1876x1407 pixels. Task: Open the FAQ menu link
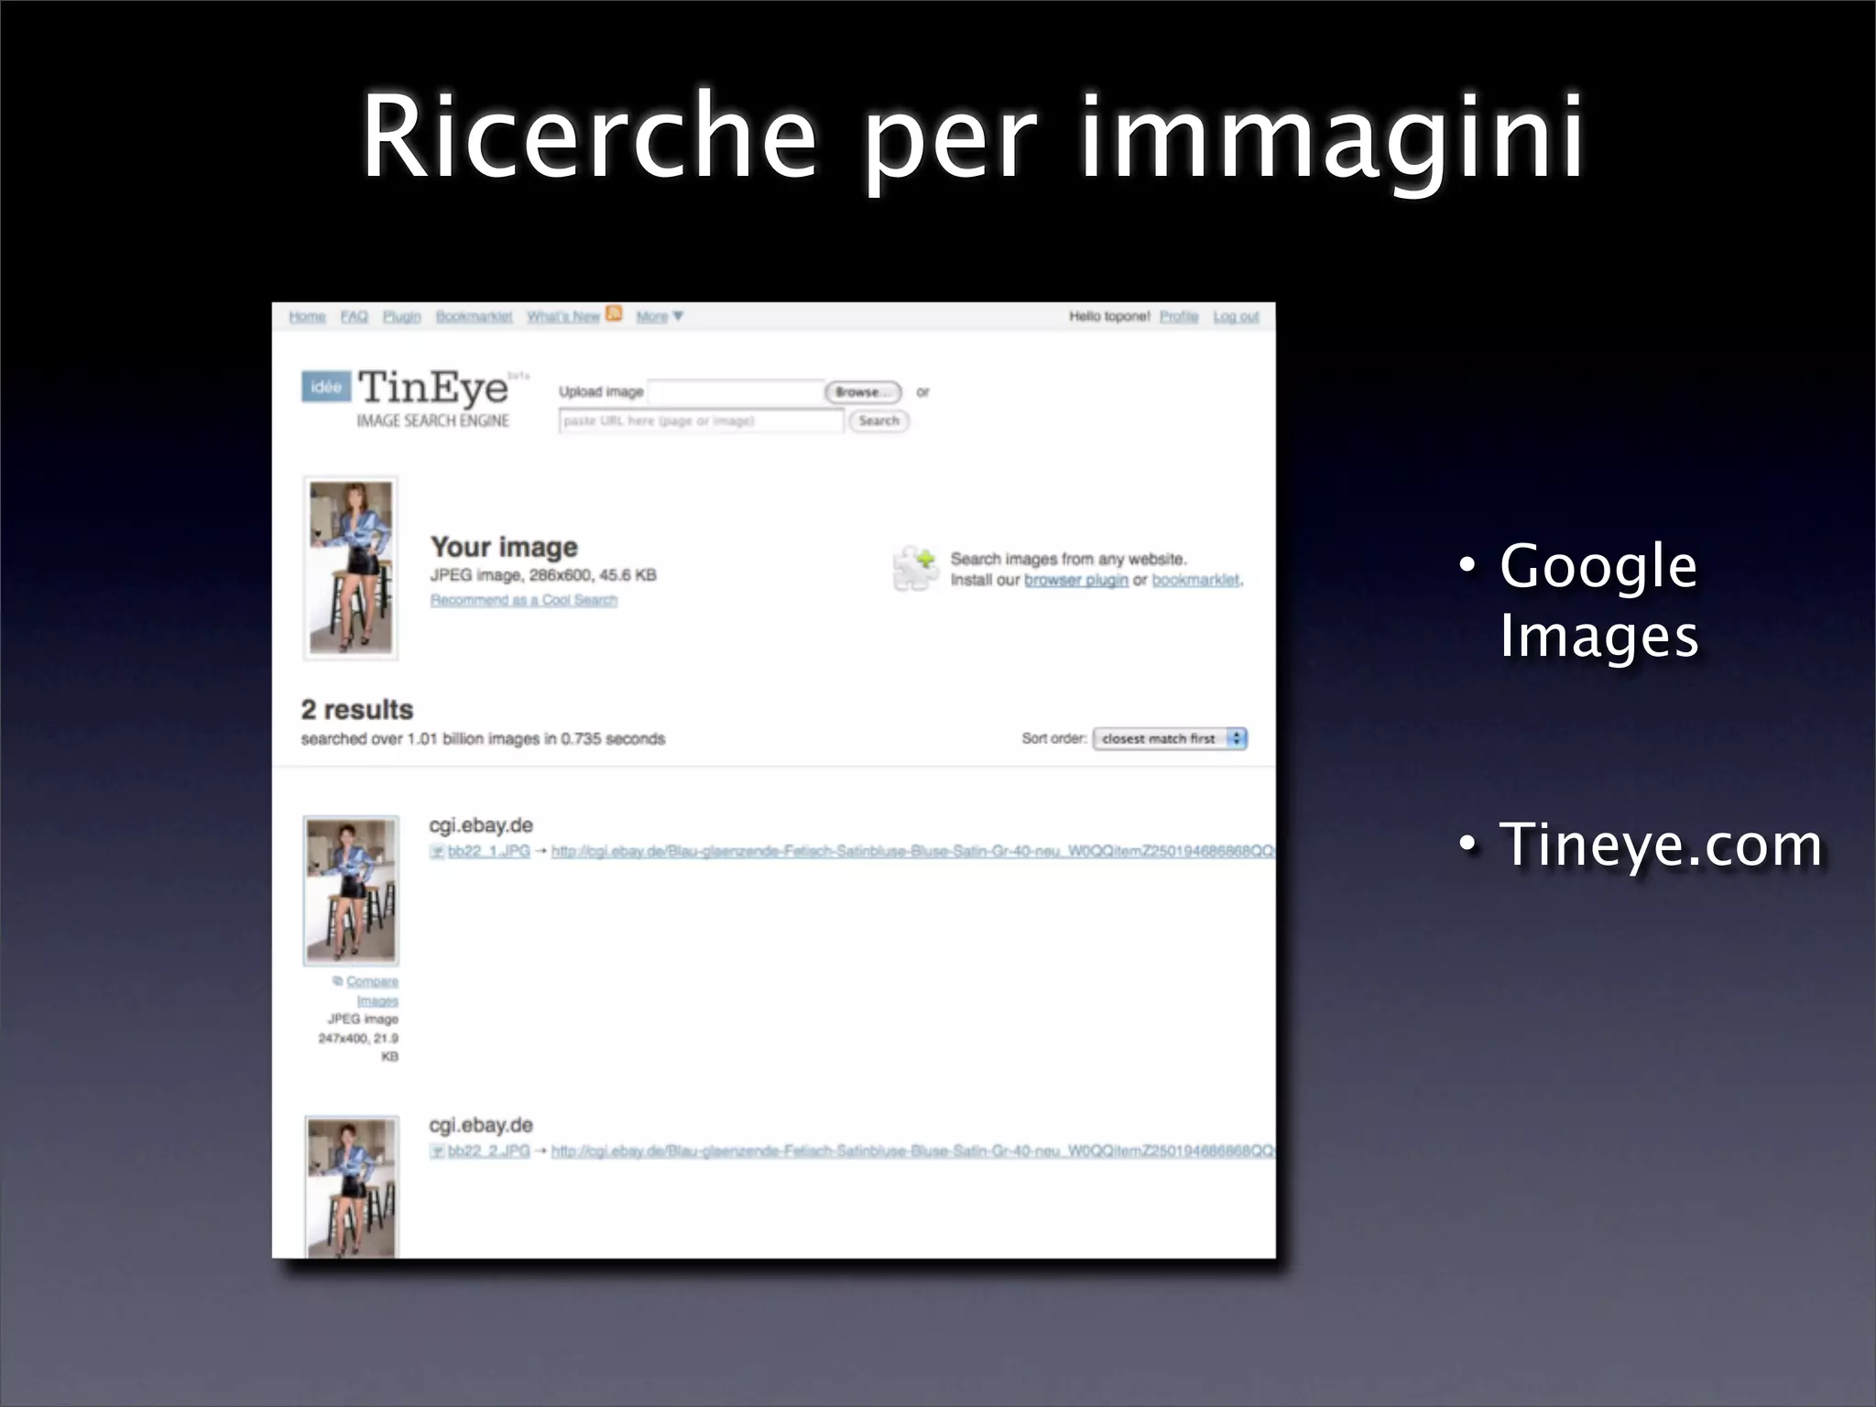354,317
